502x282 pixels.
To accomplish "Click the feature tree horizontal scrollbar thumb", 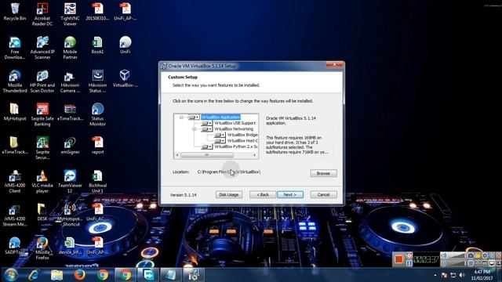I will [207, 155].
